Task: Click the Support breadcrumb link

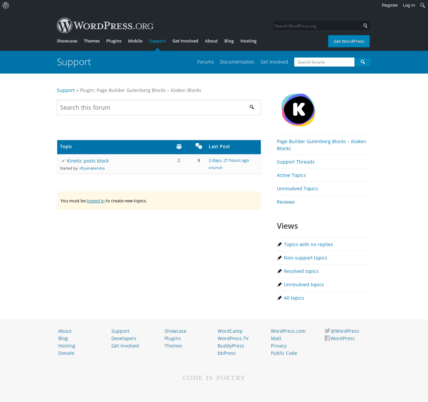Action: coord(66,90)
